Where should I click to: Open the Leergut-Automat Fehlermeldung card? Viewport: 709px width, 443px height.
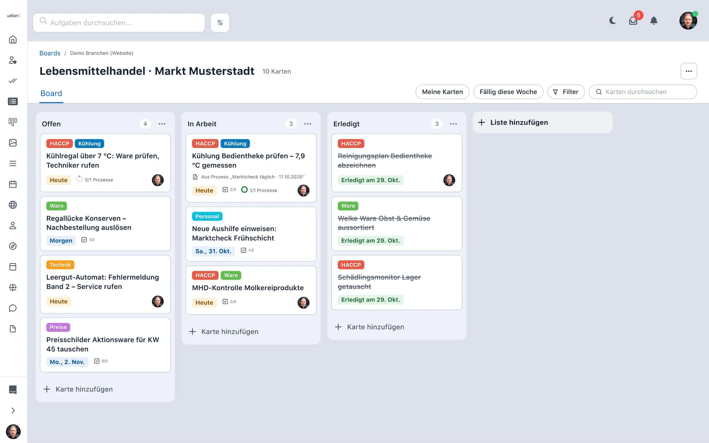point(105,284)
